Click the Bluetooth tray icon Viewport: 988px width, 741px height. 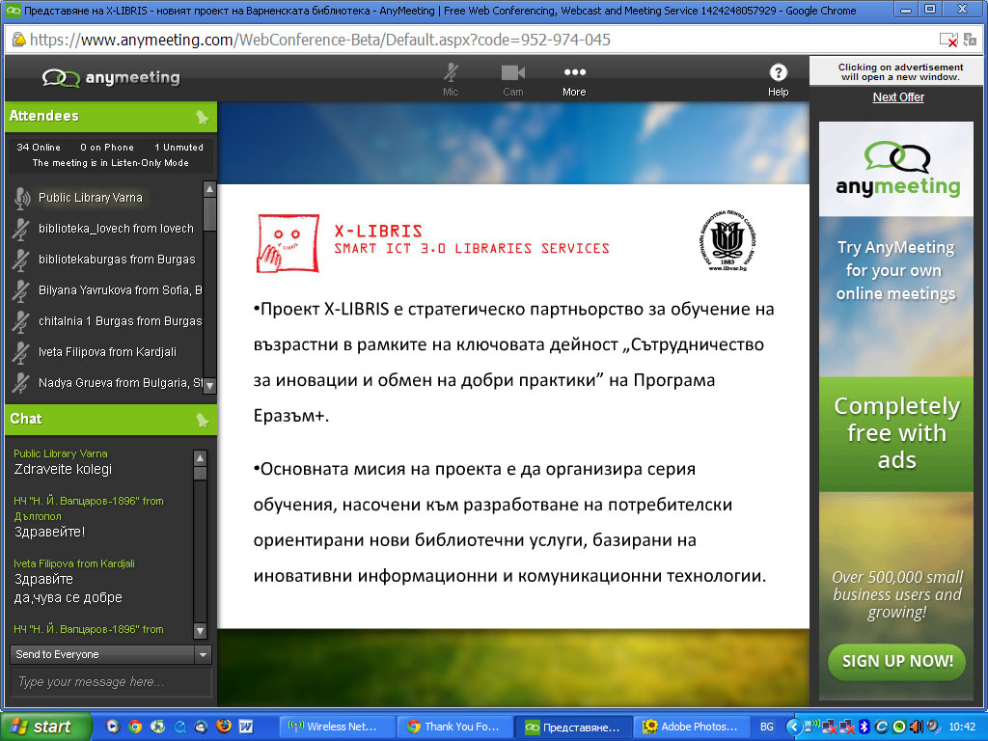tap(864, 727)
